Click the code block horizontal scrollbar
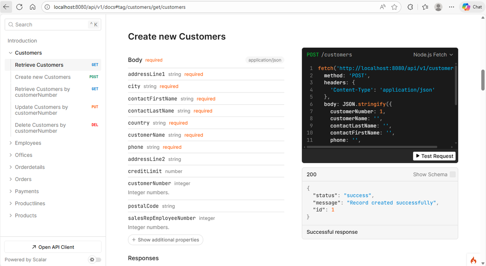486x266 pixels. [x=372, y=147]
